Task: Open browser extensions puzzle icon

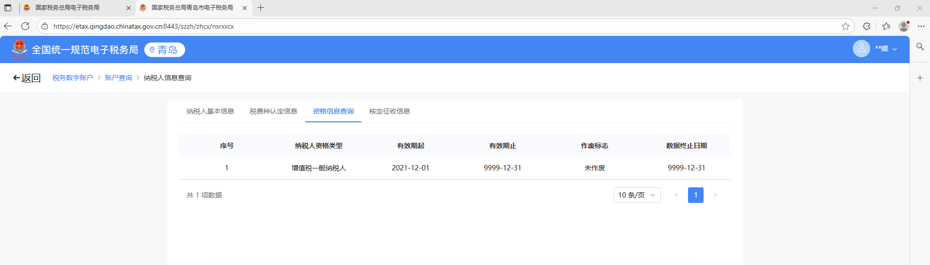Action: tap(866, 26)
